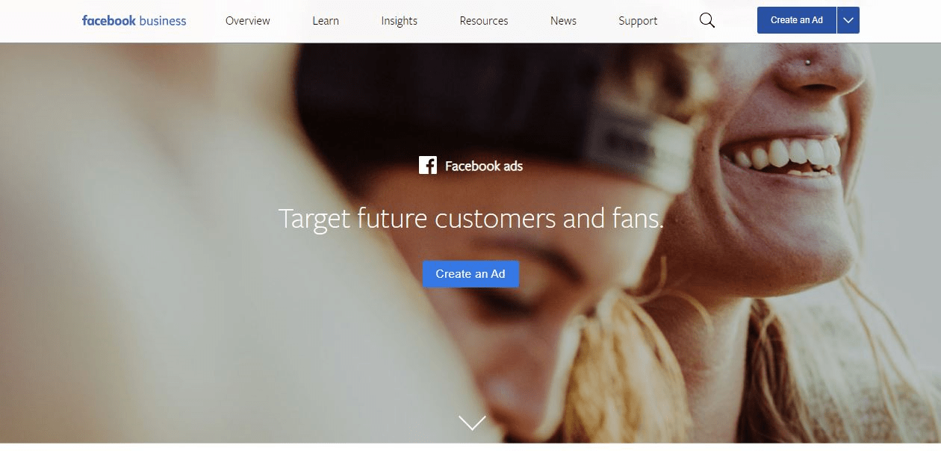This screenshot has width=941, height=451.
Task: Select the 'Facebook ads' label text
Action: coord(484,166)
